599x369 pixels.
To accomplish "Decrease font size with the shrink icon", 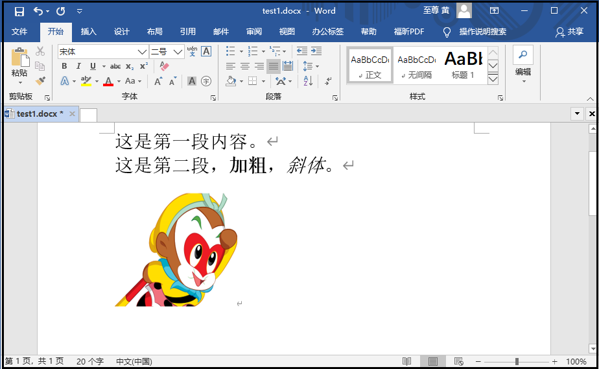I will [173, 81].
